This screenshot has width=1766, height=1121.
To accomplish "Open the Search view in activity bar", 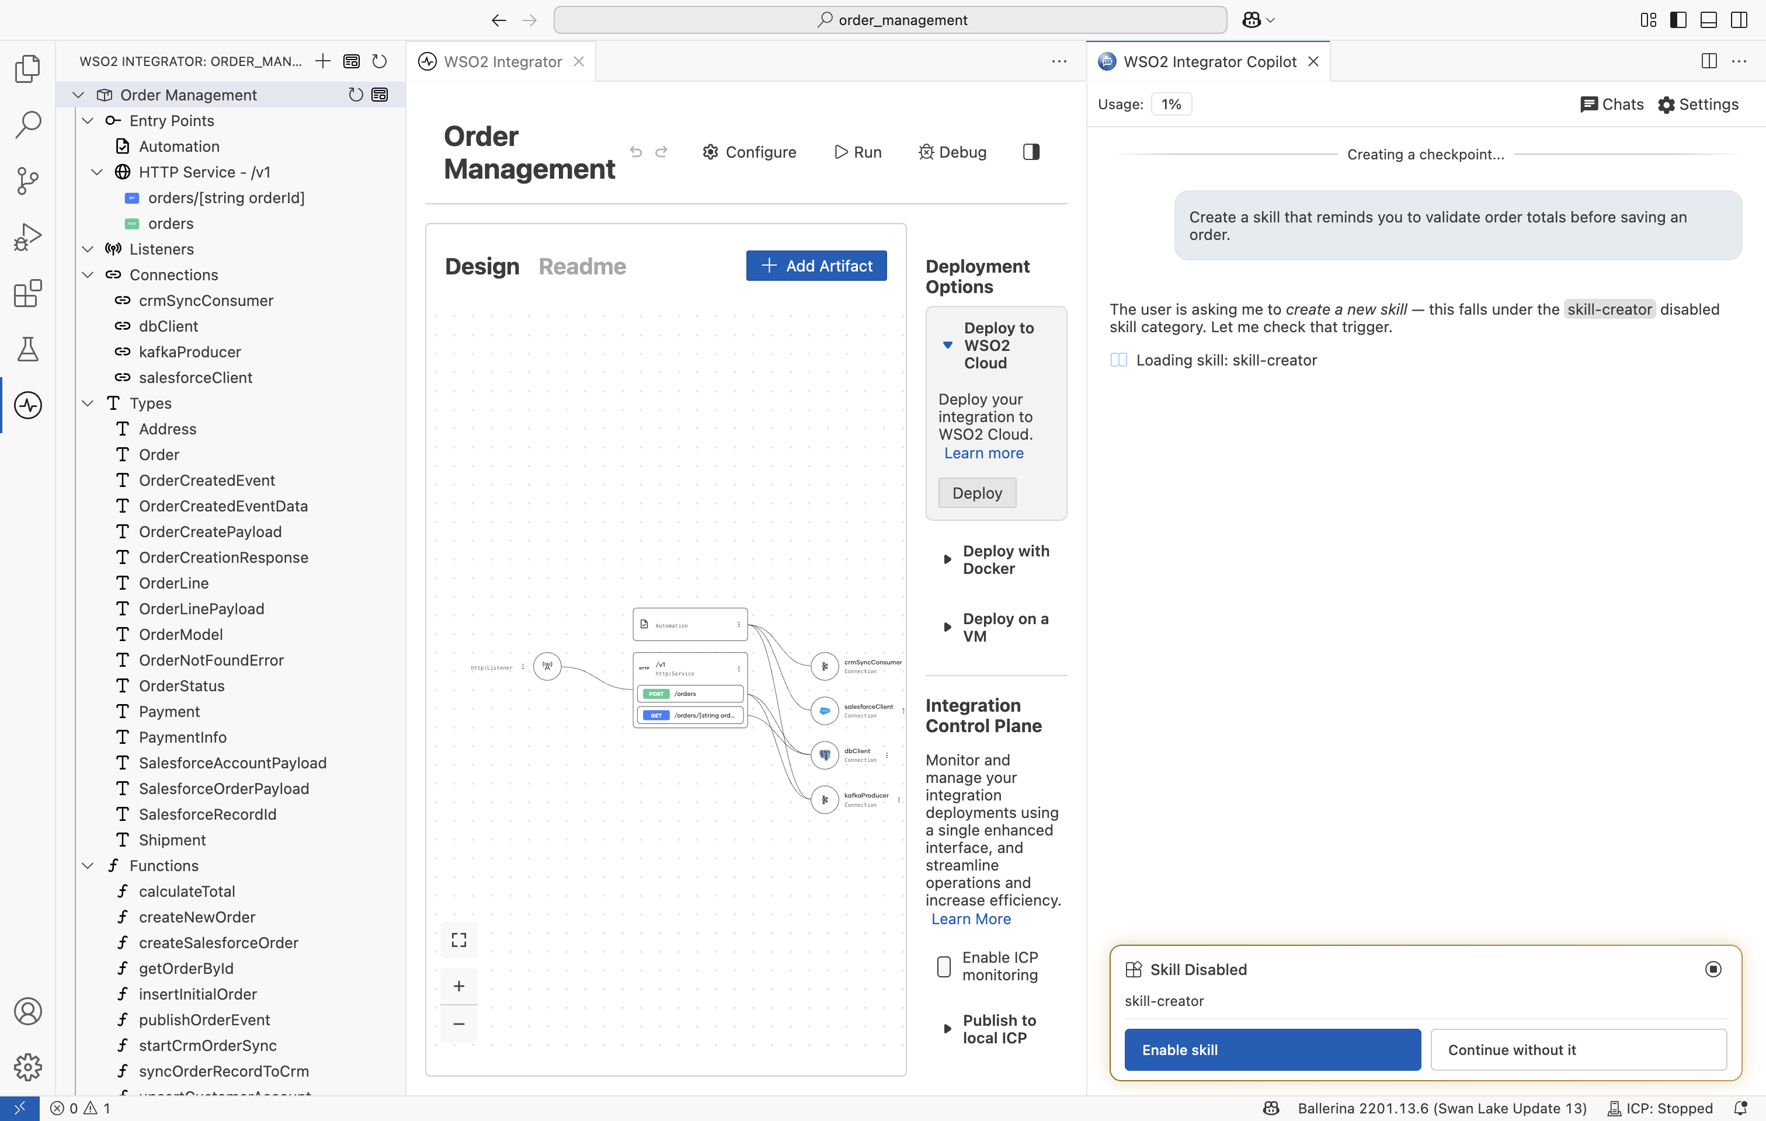I will [x=28, y=124].
